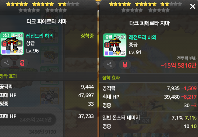
Task: Toggle the red lock on the equipped Lv.96 item
Action: (x=22, y=63)
